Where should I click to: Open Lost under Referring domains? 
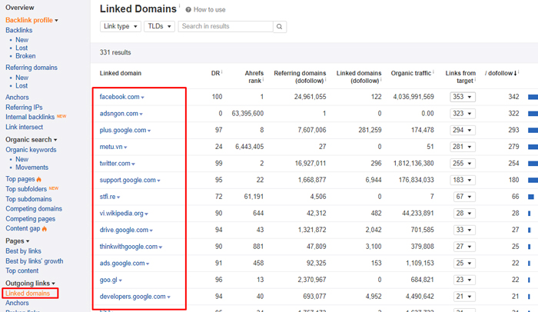pos(22,86)
